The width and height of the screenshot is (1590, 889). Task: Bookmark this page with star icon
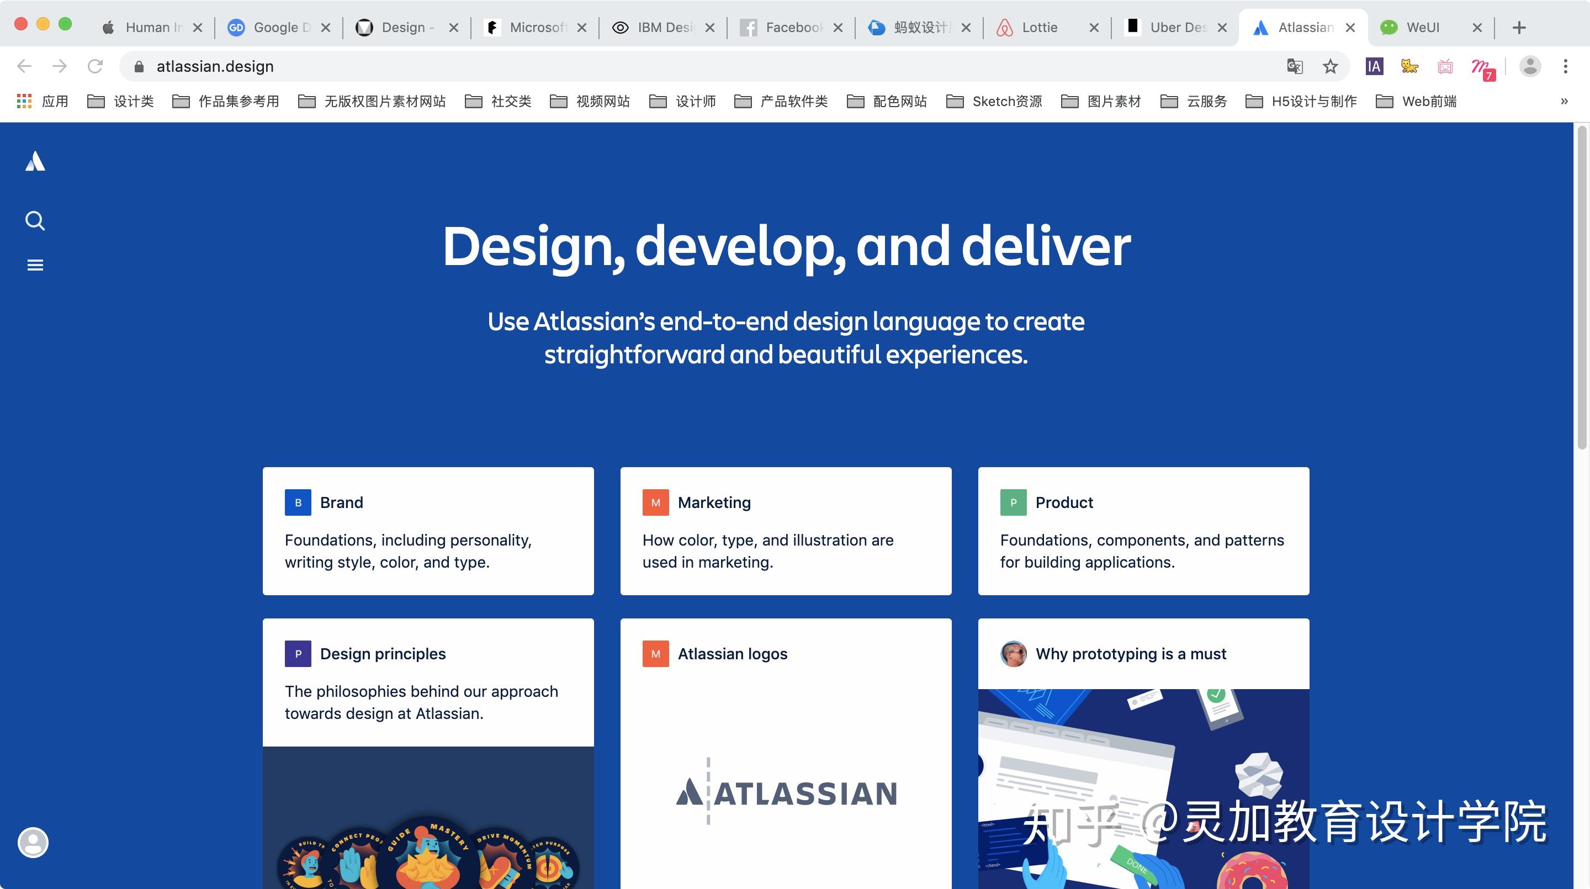[1330, 66]
